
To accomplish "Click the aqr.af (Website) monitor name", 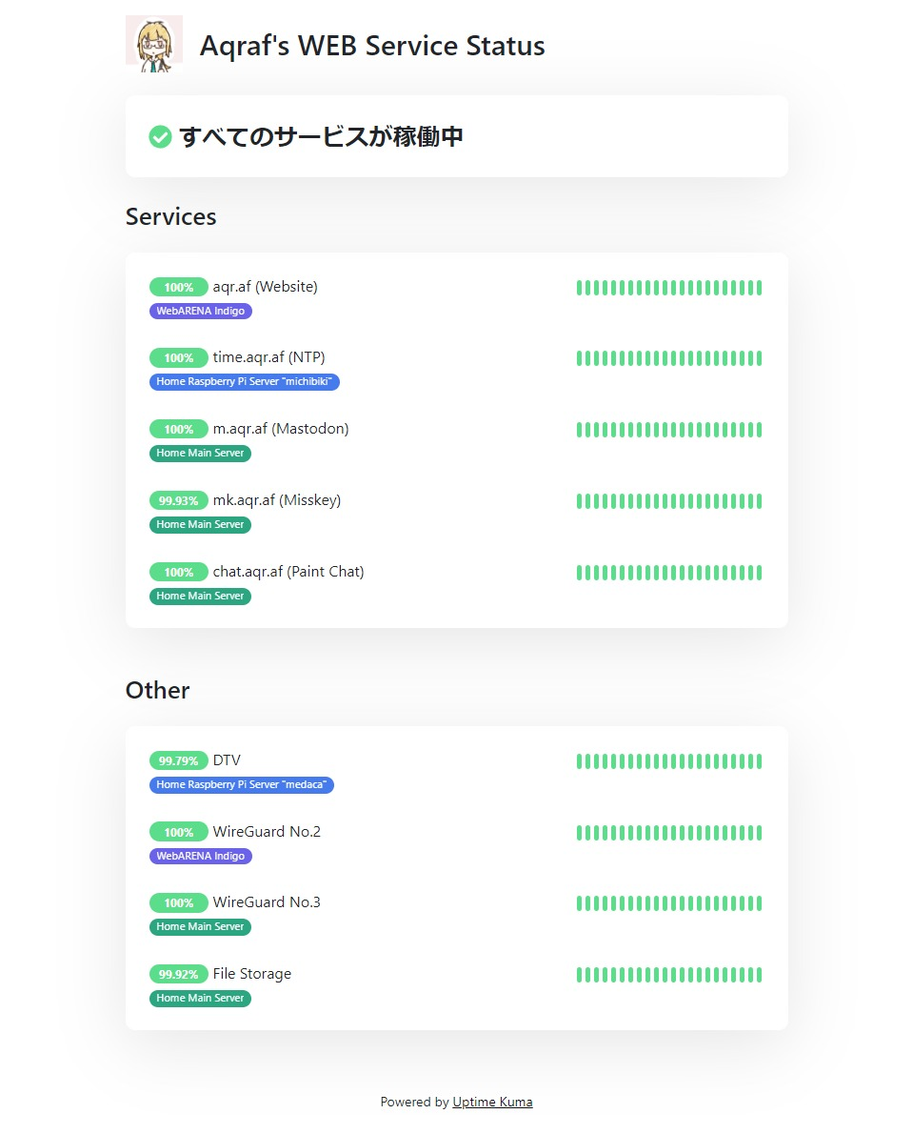I will click(x=265, y=287).
